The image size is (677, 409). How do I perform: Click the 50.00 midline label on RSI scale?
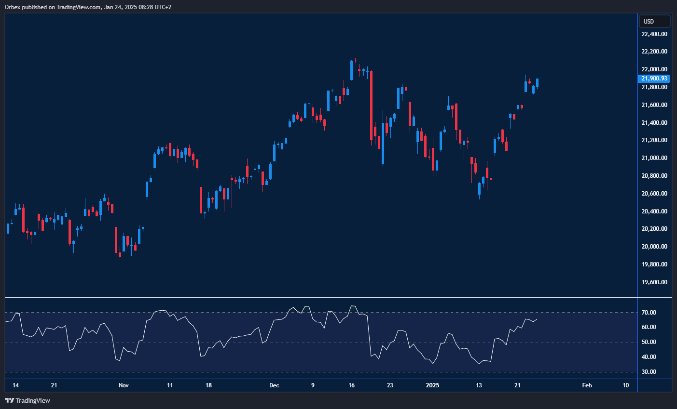point(649,342)
